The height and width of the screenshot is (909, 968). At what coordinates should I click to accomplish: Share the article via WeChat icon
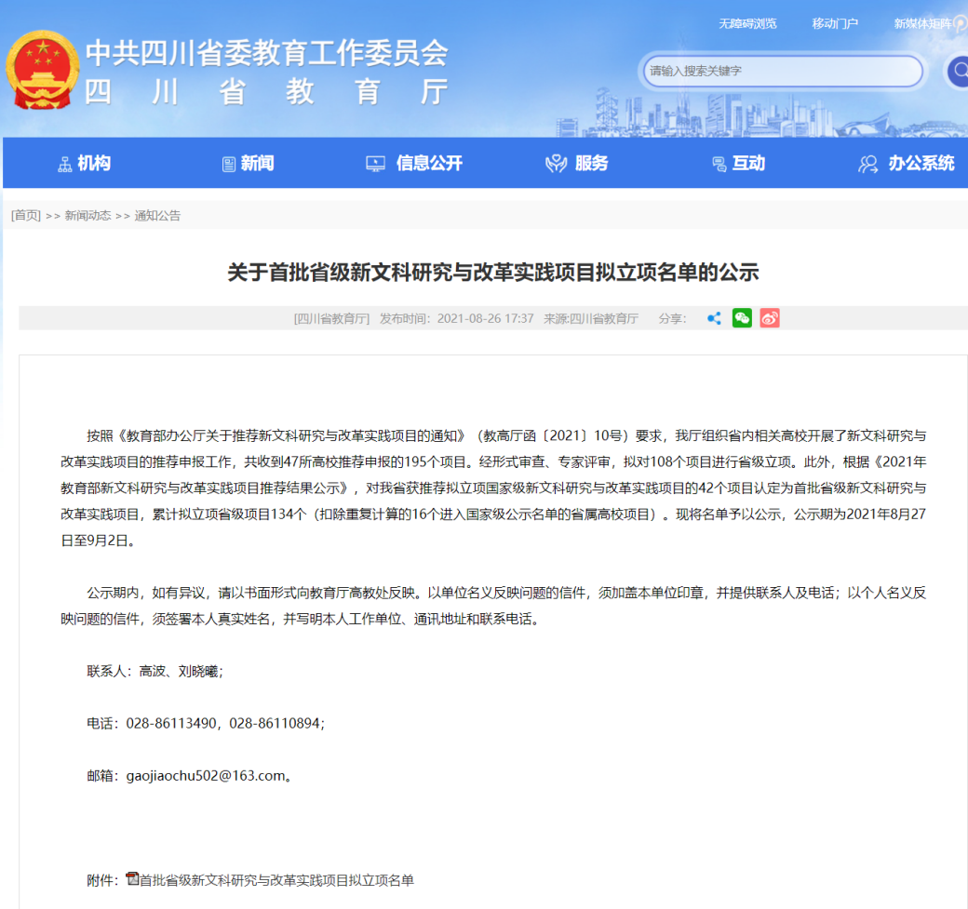(742, 318)
